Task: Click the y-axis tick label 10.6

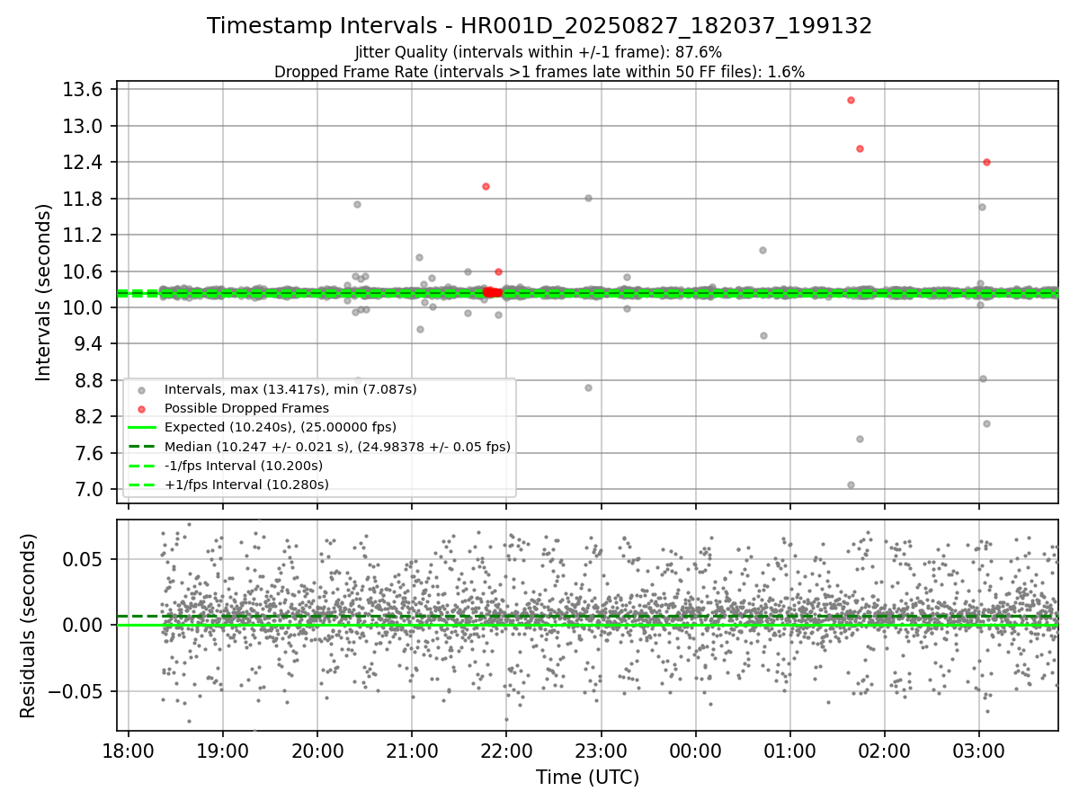Action: click(85, 271)
